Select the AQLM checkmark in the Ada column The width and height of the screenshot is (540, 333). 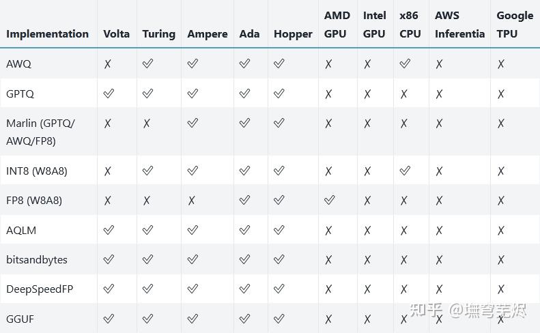[244, 230]
